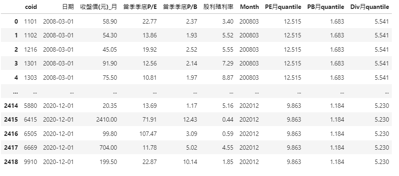
Task: Select the P/B value 12.43
Action: [x=190, y=119]
